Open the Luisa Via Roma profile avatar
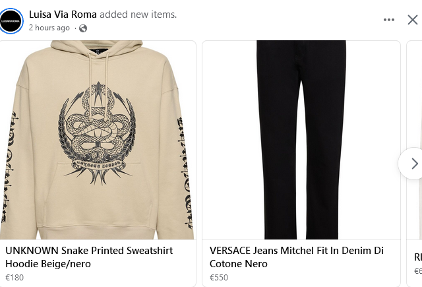 tap(11, 21)
